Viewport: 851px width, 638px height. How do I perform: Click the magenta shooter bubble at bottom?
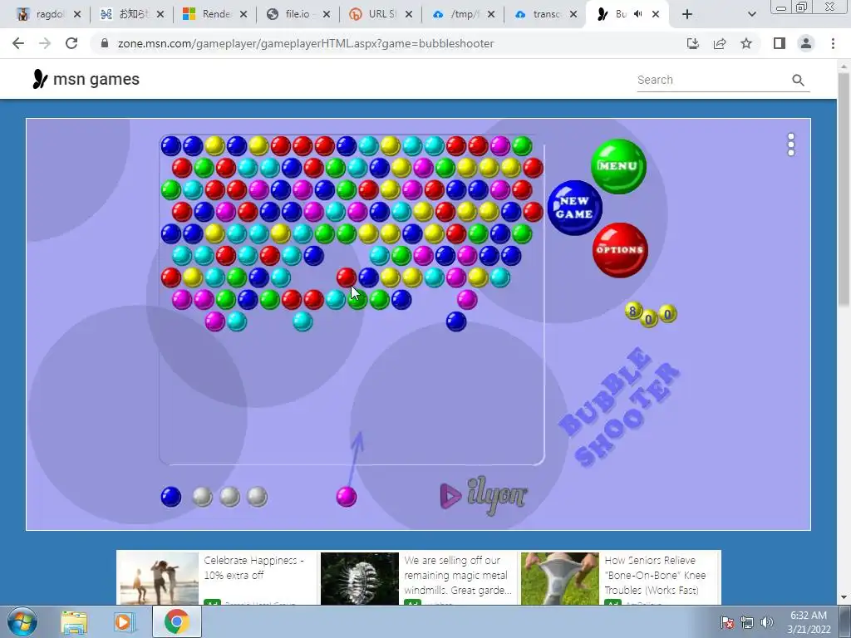(347, 497)
